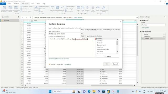This screenshot has width=168, height=94.
Task: Switch to the Tools ribbon tab
Action: [x=38, y=4]
